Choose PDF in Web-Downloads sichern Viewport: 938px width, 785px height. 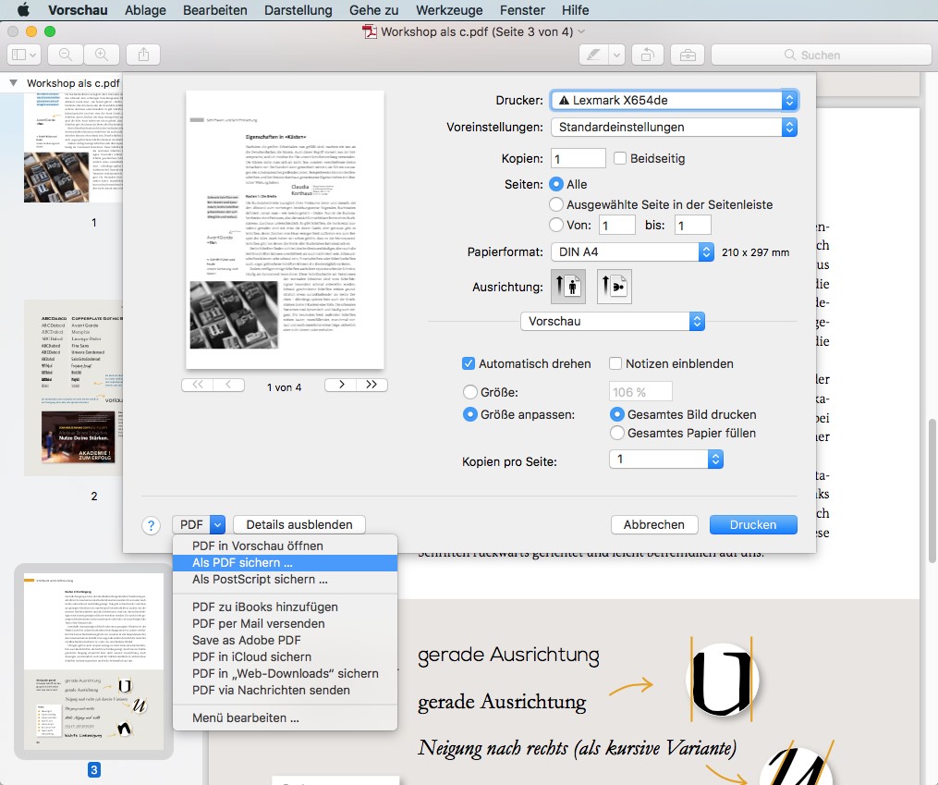[x=285, y=674]
